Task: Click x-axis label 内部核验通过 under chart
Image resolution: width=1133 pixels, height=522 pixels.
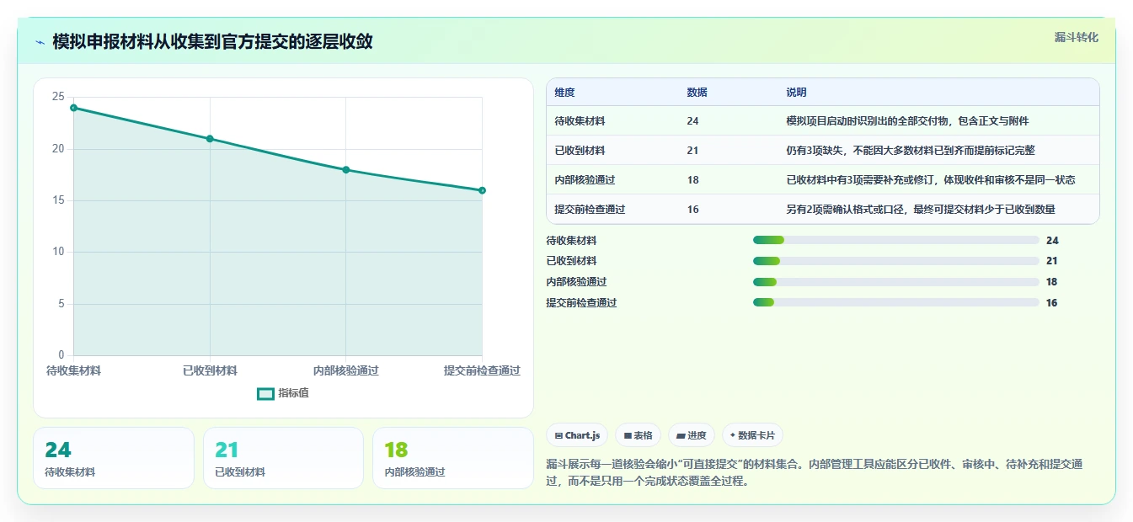Action: tap(345, 370)
